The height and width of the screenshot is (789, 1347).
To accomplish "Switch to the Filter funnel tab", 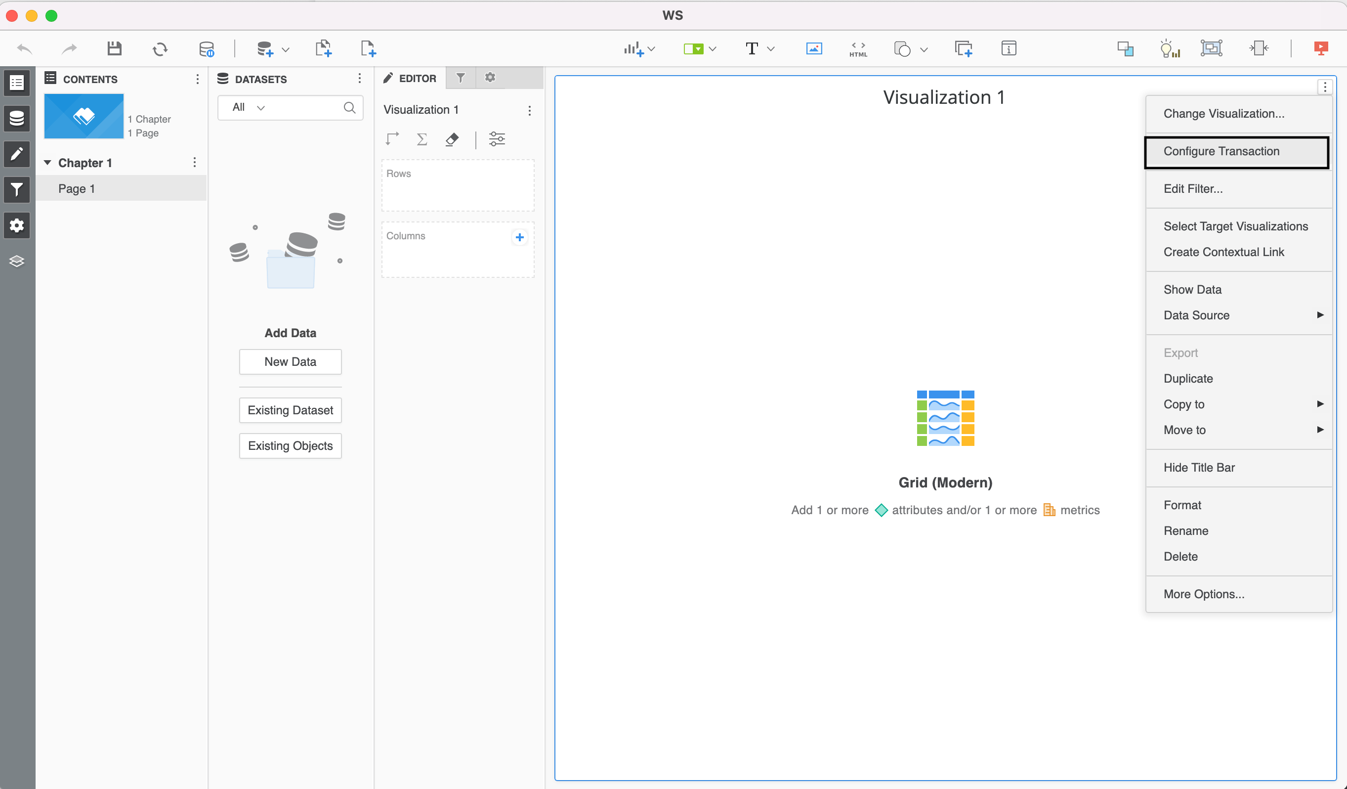I will click(460, 78).
